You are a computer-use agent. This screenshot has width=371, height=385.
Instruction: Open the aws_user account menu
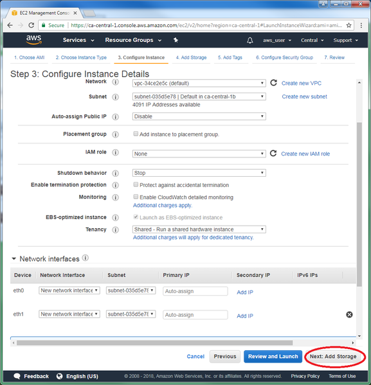pos(277,40)
